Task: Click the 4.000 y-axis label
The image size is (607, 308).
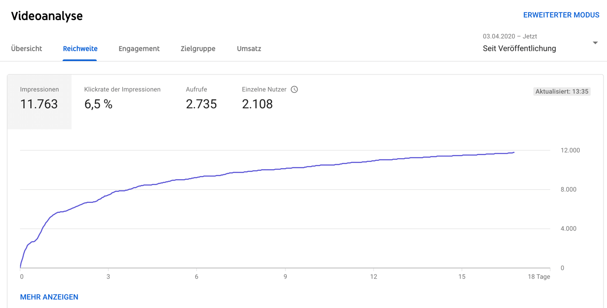Action: 568,229
